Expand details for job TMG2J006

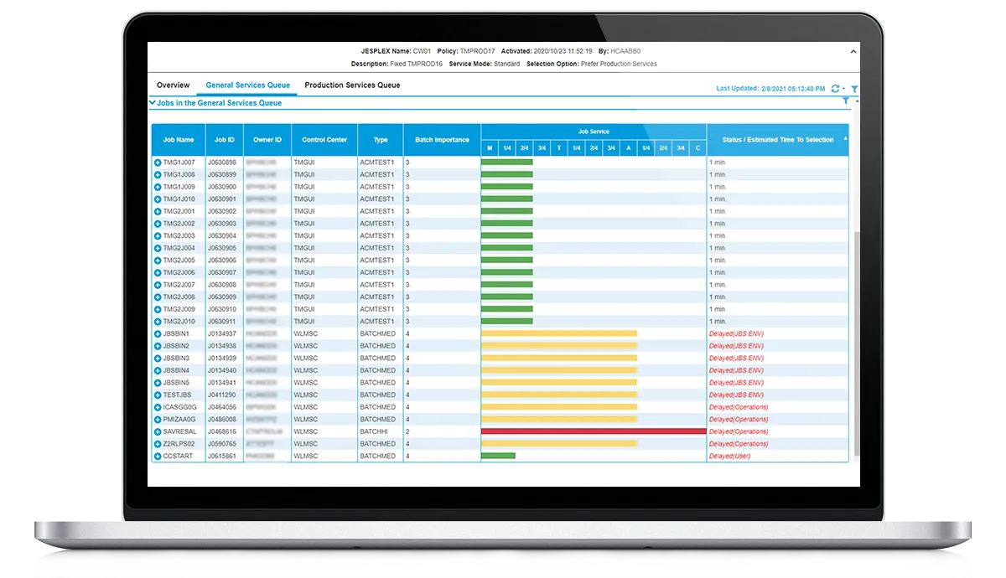(158, 272)
